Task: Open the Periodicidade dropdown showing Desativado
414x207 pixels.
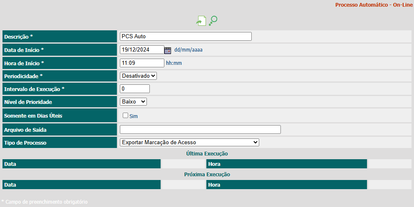Action: [139, 76]
